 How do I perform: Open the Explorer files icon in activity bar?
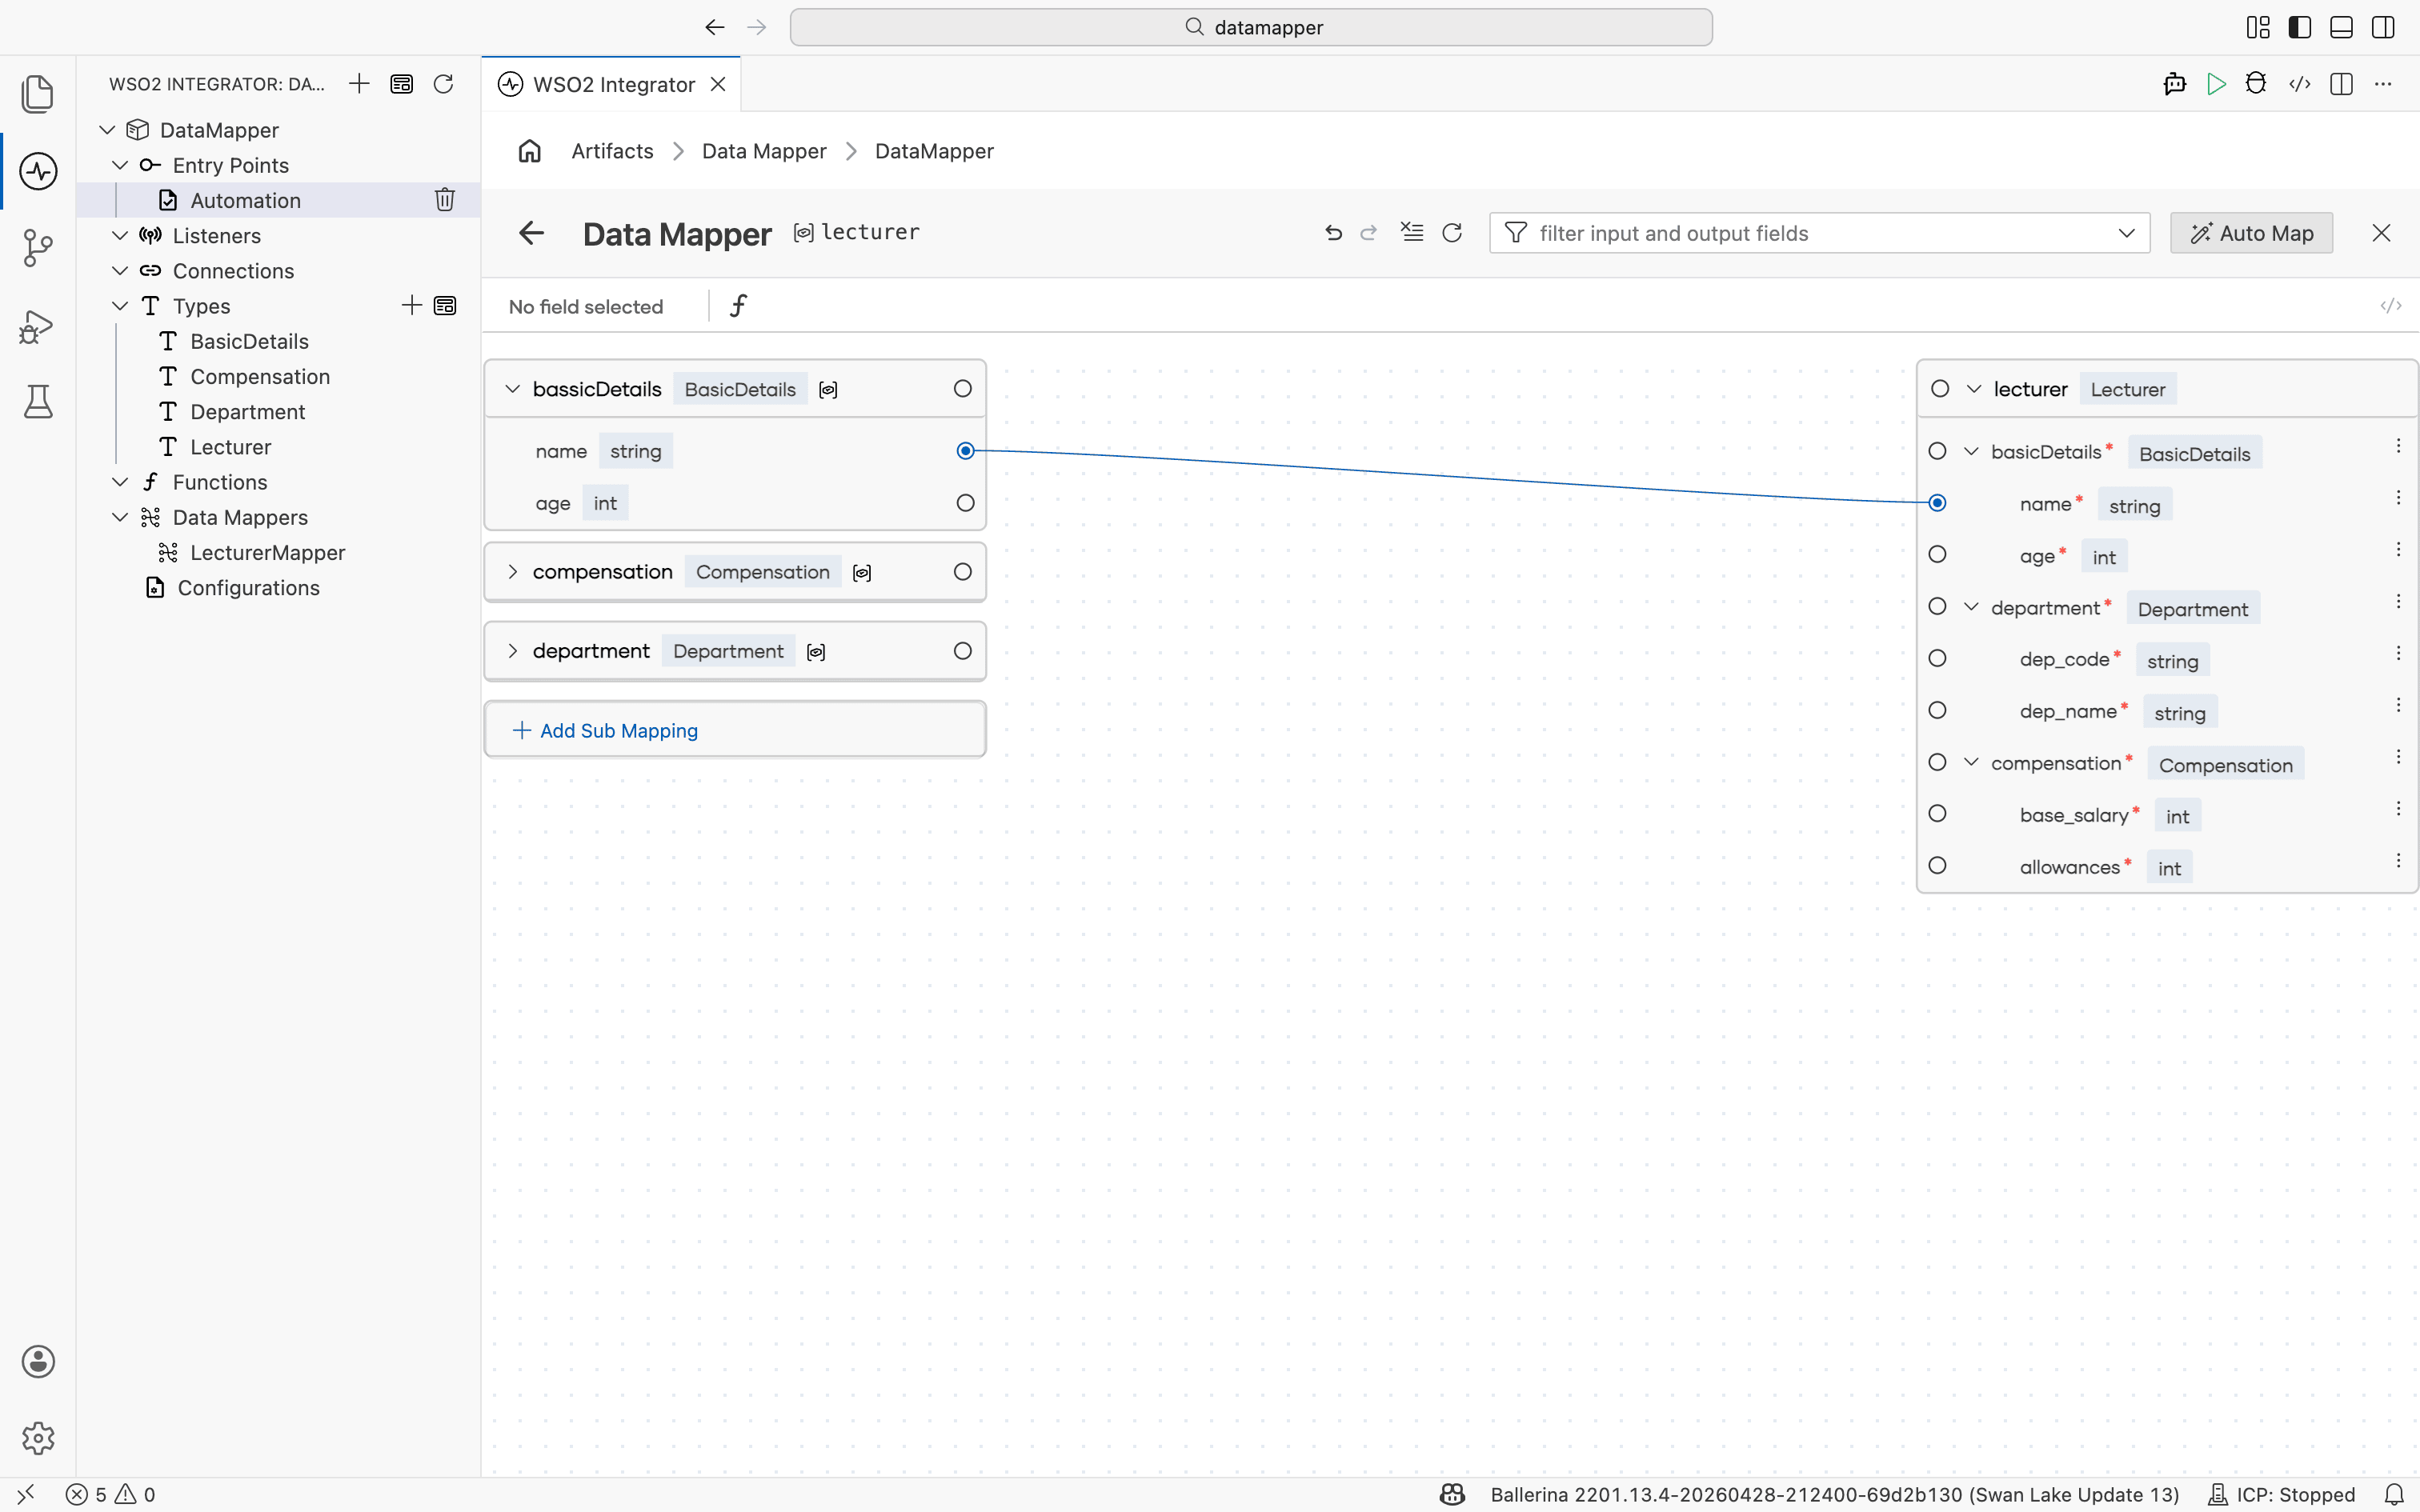(x=38, y=94)
